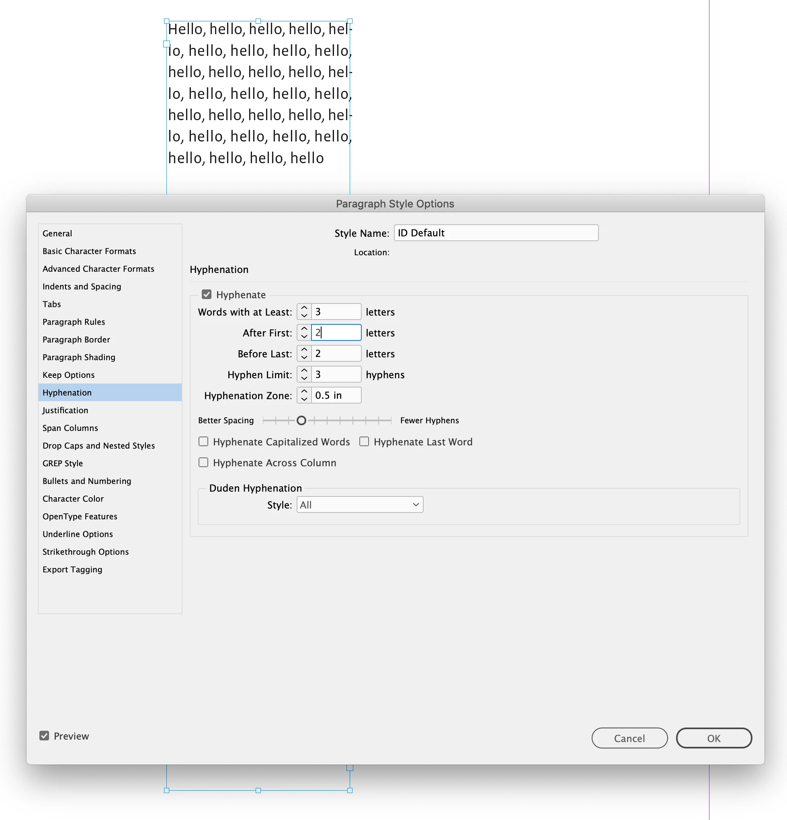Switch to GREP Style section

63,463
